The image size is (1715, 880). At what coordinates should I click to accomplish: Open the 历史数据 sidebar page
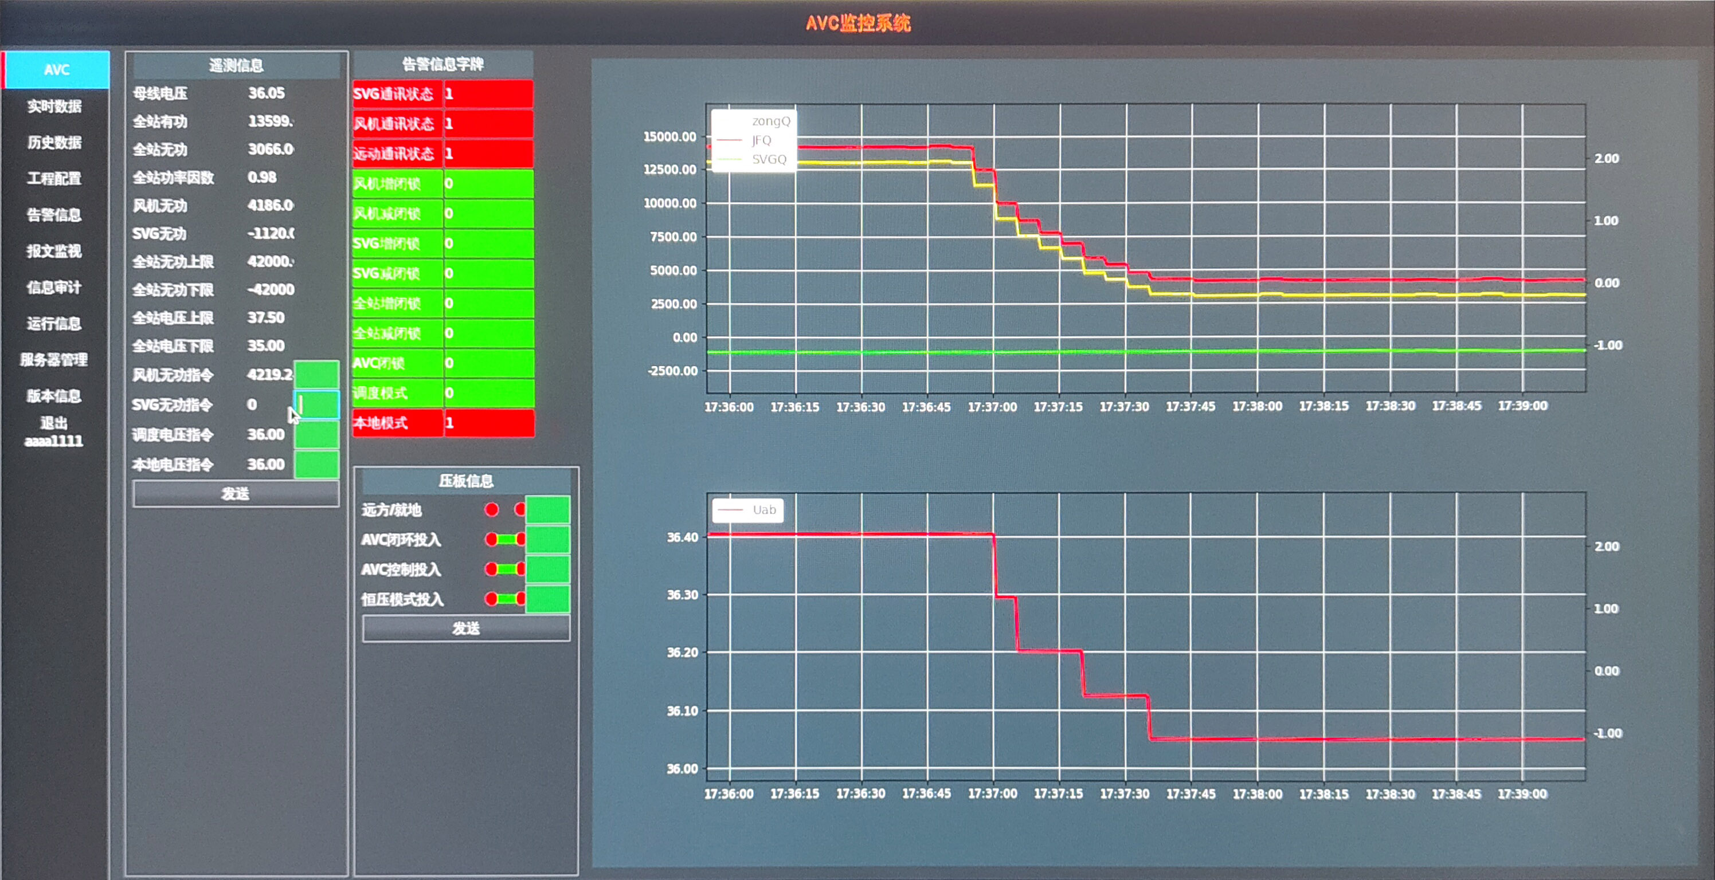click(x=54, y=143)
